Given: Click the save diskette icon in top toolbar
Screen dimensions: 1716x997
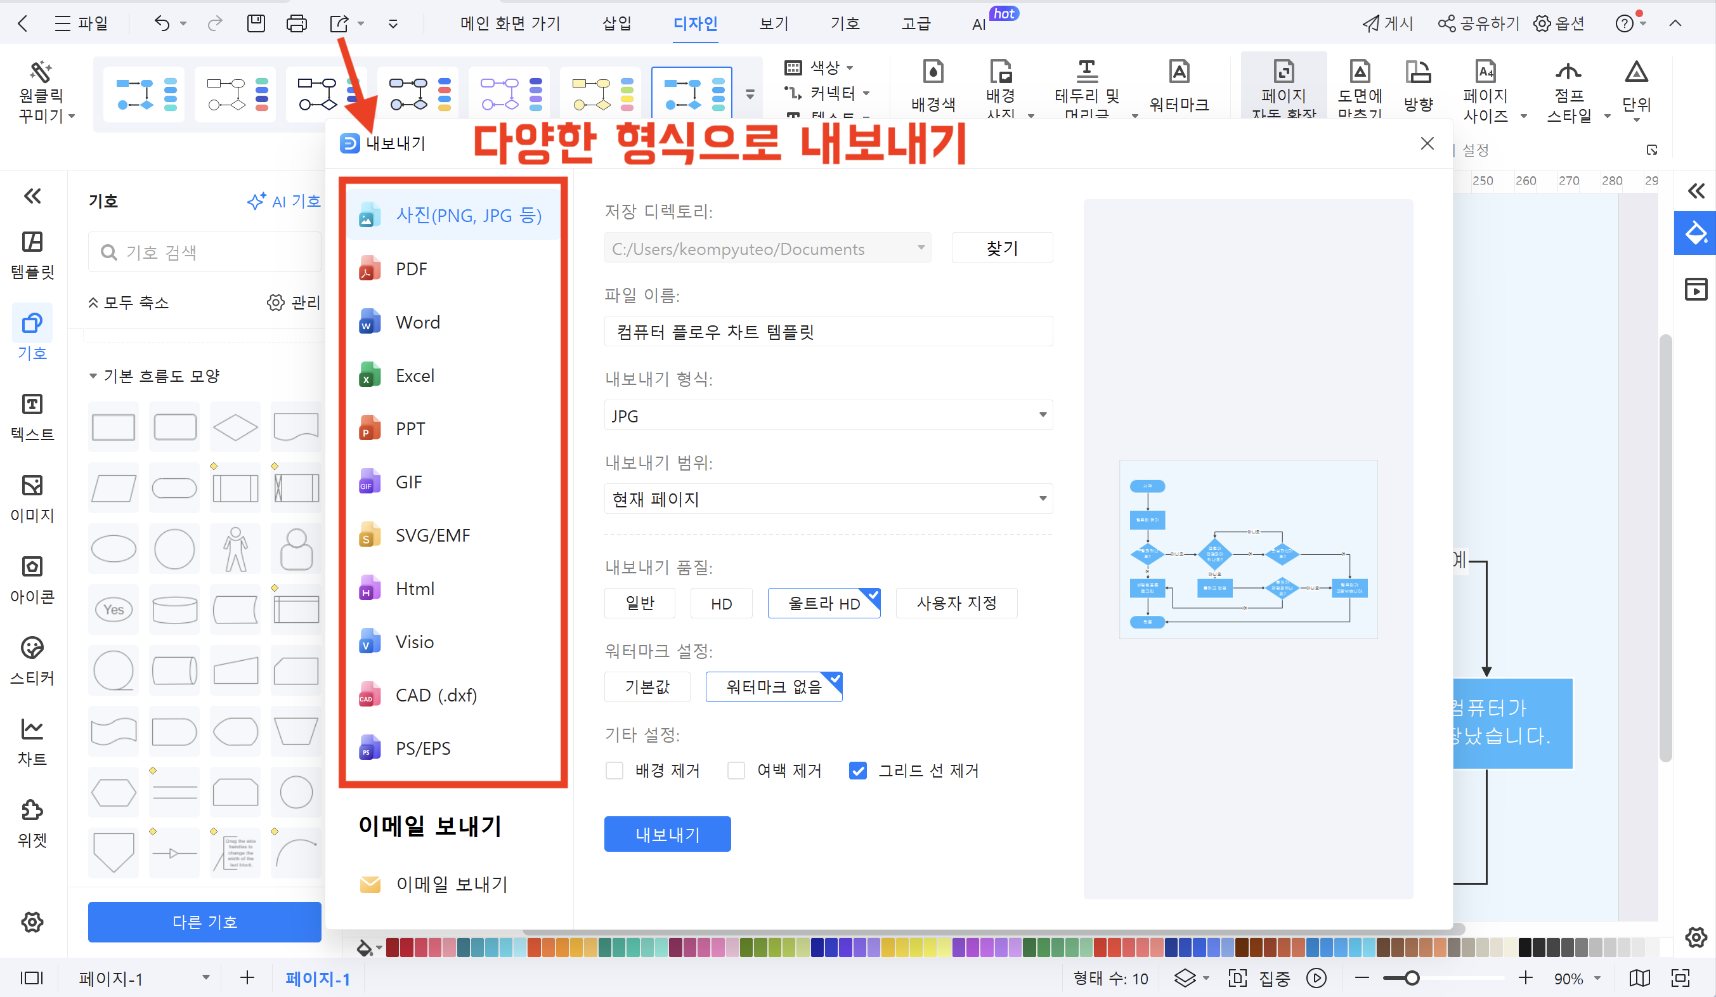Looking at the screenshot, I should pyautogui.click(x=256, y=24).
